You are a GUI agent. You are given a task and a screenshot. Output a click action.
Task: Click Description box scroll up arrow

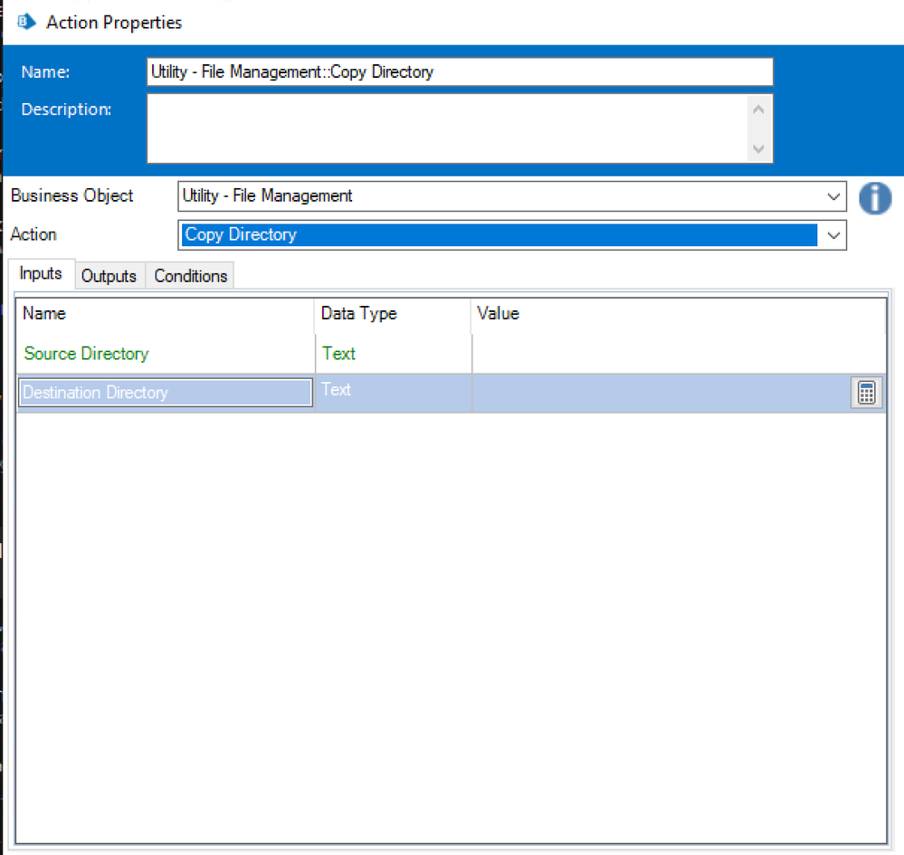tap(758, 110)
